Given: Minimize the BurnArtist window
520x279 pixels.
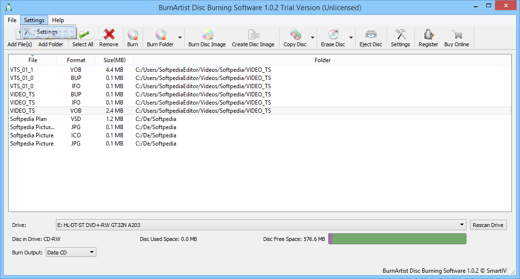Looking at the screenshot, I should 476,6.
